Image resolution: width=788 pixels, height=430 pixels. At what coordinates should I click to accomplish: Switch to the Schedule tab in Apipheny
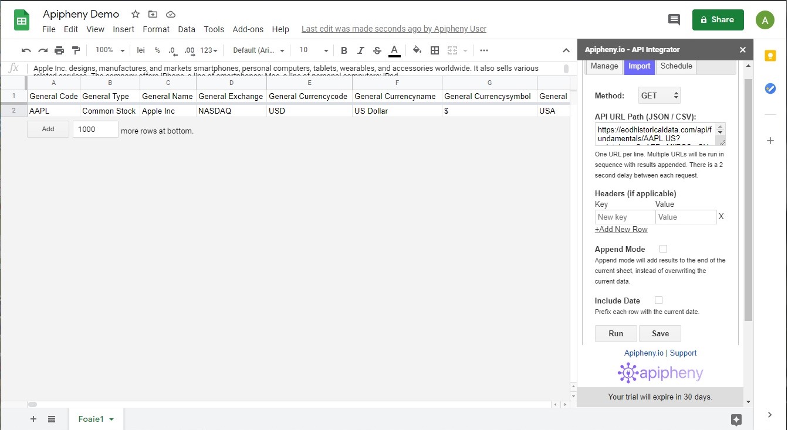(x=676, y=66)
